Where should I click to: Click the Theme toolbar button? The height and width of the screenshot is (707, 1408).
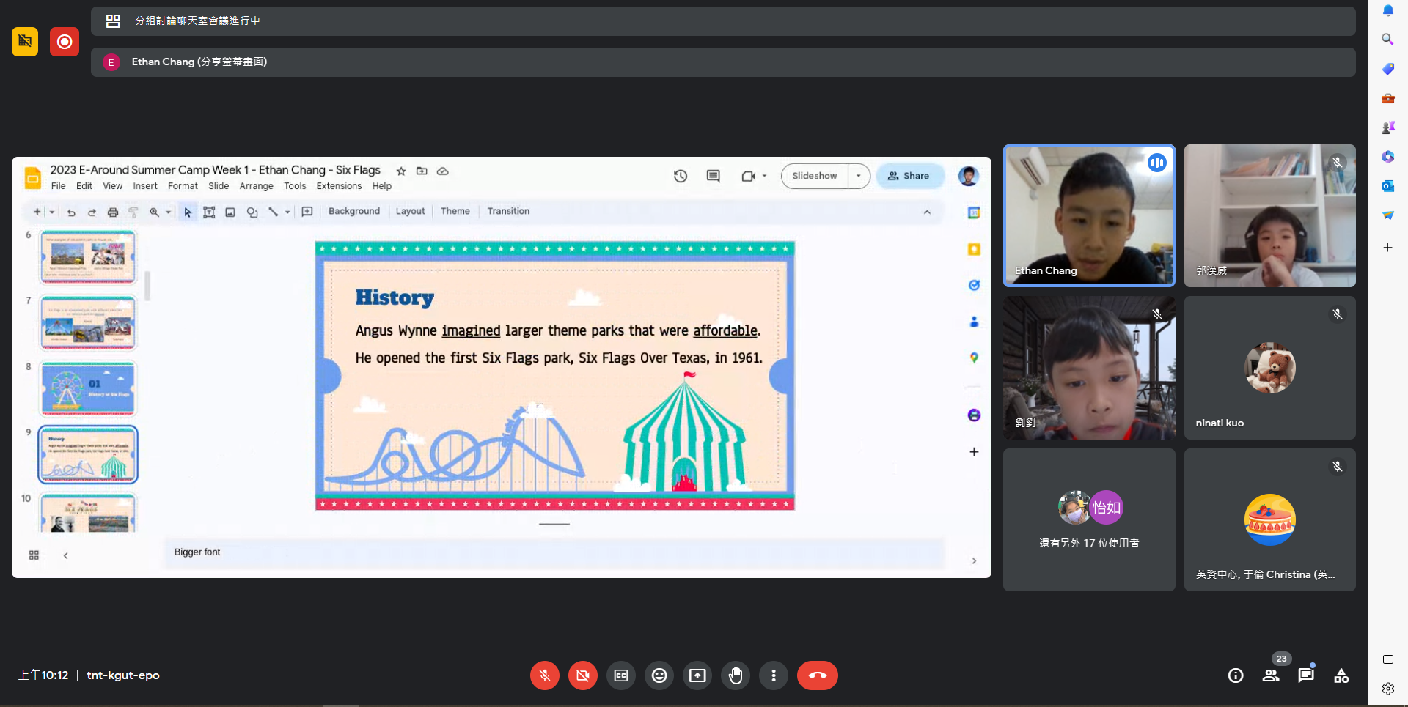(x=455, y=211)
